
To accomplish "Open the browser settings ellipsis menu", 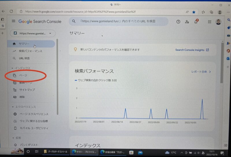I will 228,12.
